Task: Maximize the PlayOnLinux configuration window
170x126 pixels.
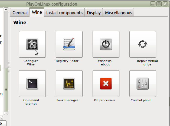Action: (159, 4)
